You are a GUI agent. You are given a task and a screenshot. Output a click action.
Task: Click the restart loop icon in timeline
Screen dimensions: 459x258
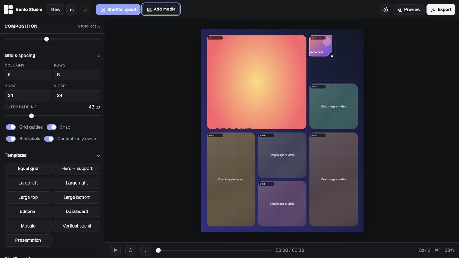[x=131, y=250]
